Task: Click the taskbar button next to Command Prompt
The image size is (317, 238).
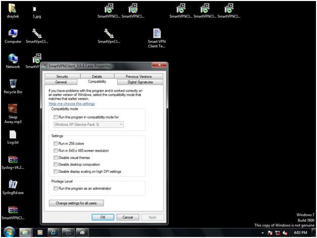Action: (82, 232)
